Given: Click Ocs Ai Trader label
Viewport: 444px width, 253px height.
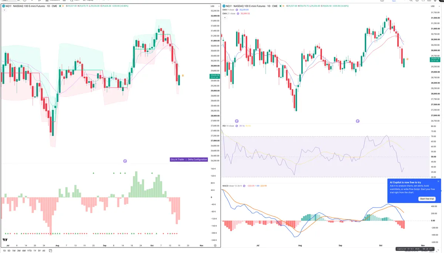Looking at the screenshot, I should tap(177, 159).
